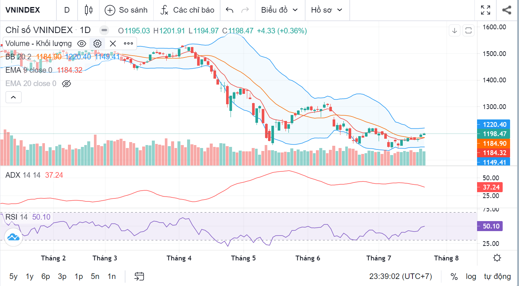The height and width of the screenshot is (286, 519).
Task: Open Các chỉ báo indicators menu
Action: [x=187, y=10]
